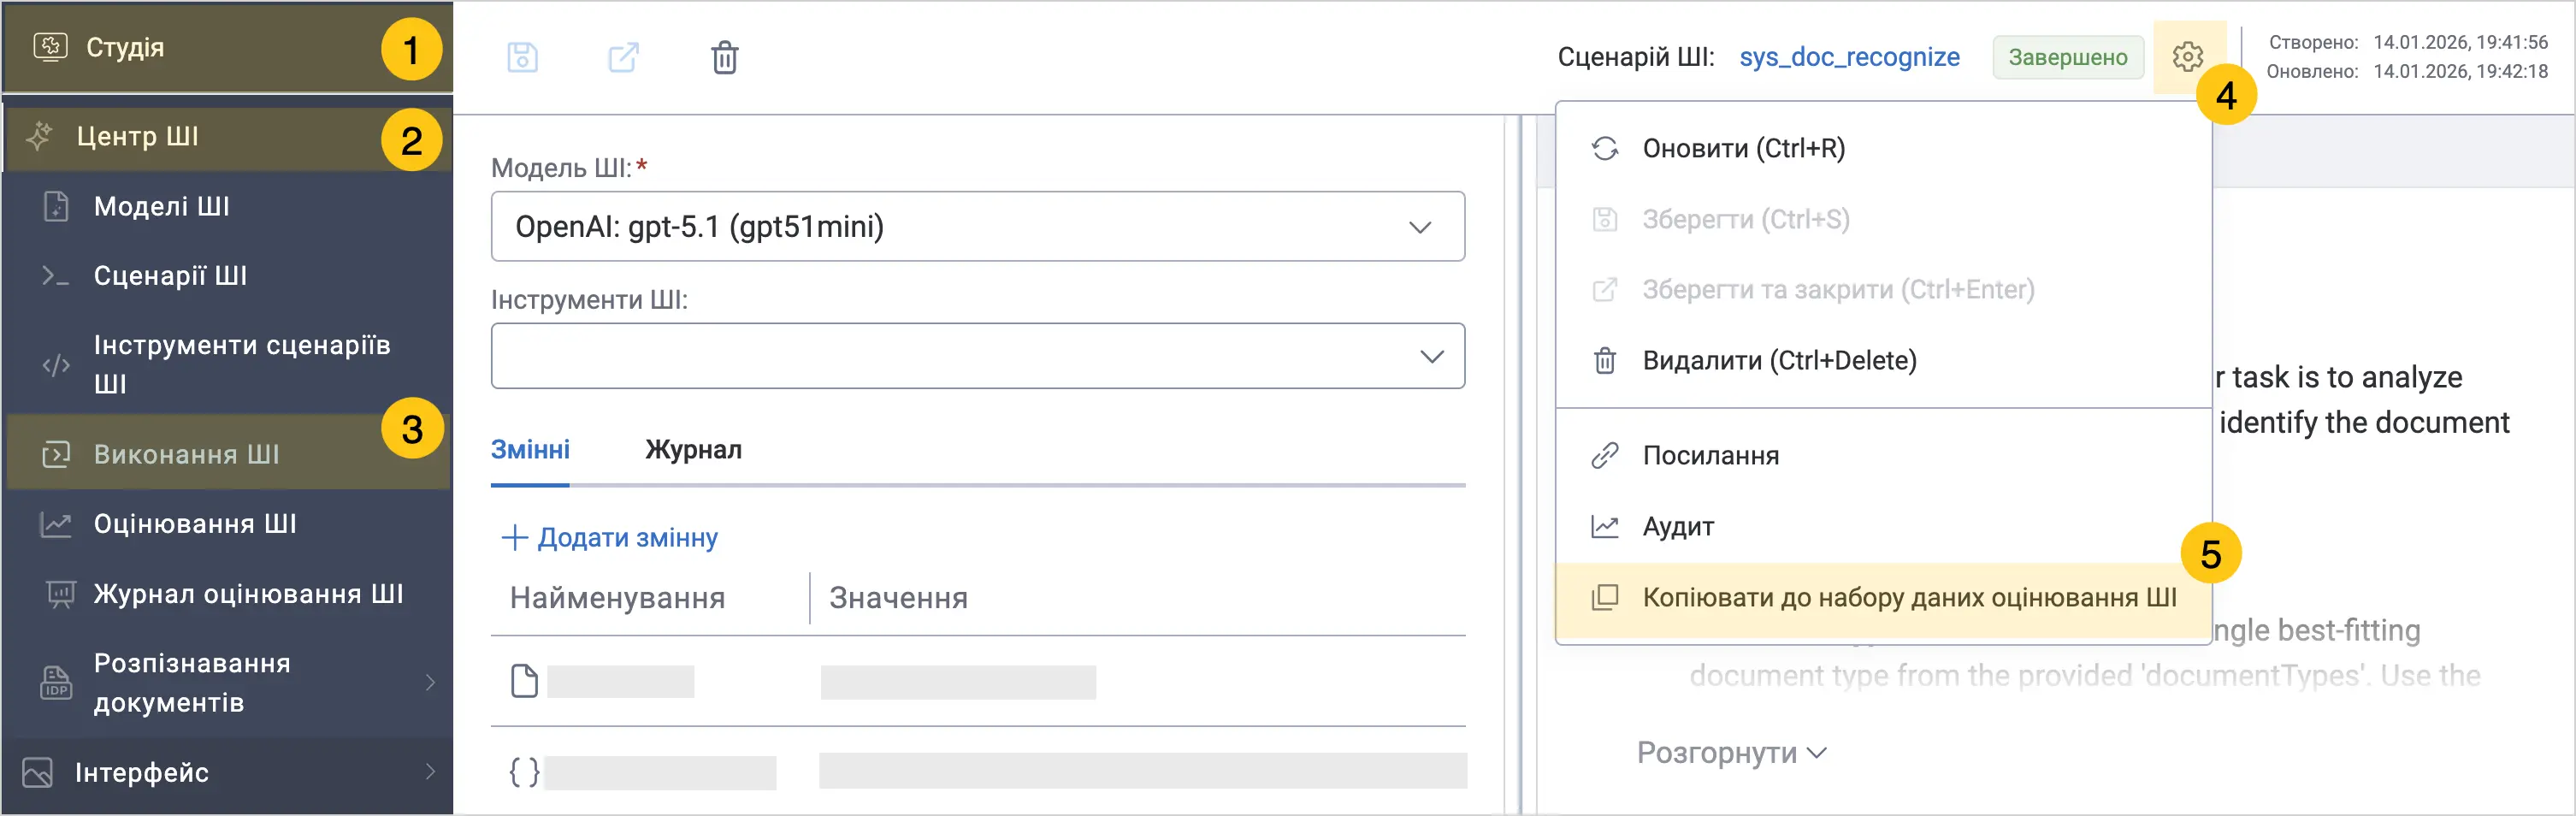This screenshot has width=2576, height=816.
Task: Click the trash delete toolbar icon
Action: (725, 57)
